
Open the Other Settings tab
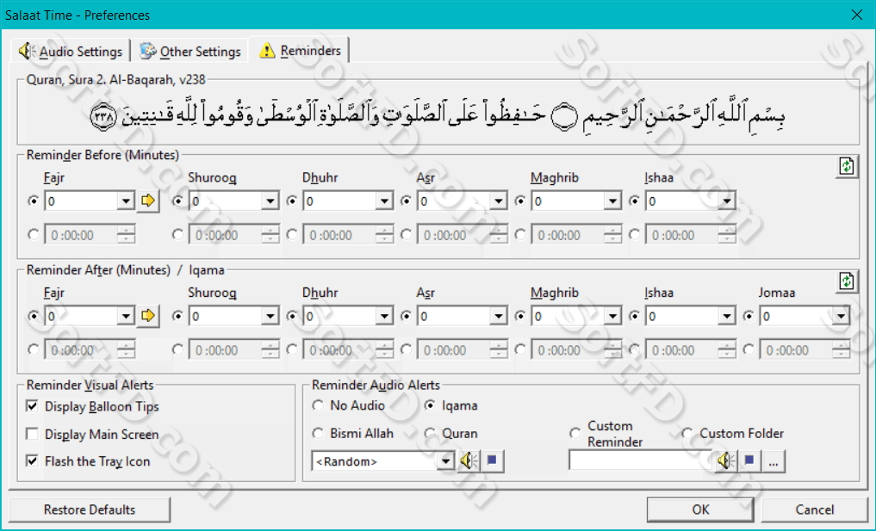190,52
